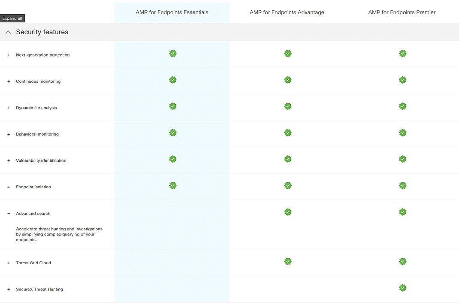Click the Vulnerability identification label
The height and width of the screenshot is (305, 459).
[x=41, y=161]
